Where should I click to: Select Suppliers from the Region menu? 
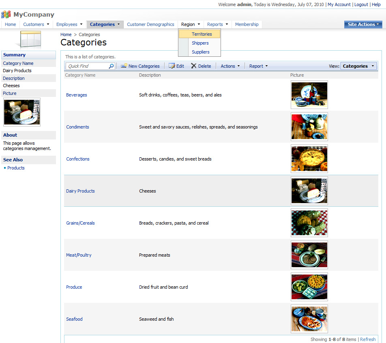click(200, 52)
